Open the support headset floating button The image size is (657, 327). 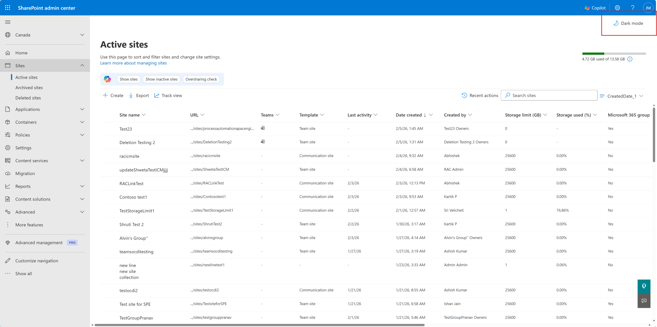pos(644,286)
